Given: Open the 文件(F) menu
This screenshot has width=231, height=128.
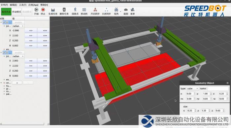Looking at the screenshot, I should pos(4,5).
